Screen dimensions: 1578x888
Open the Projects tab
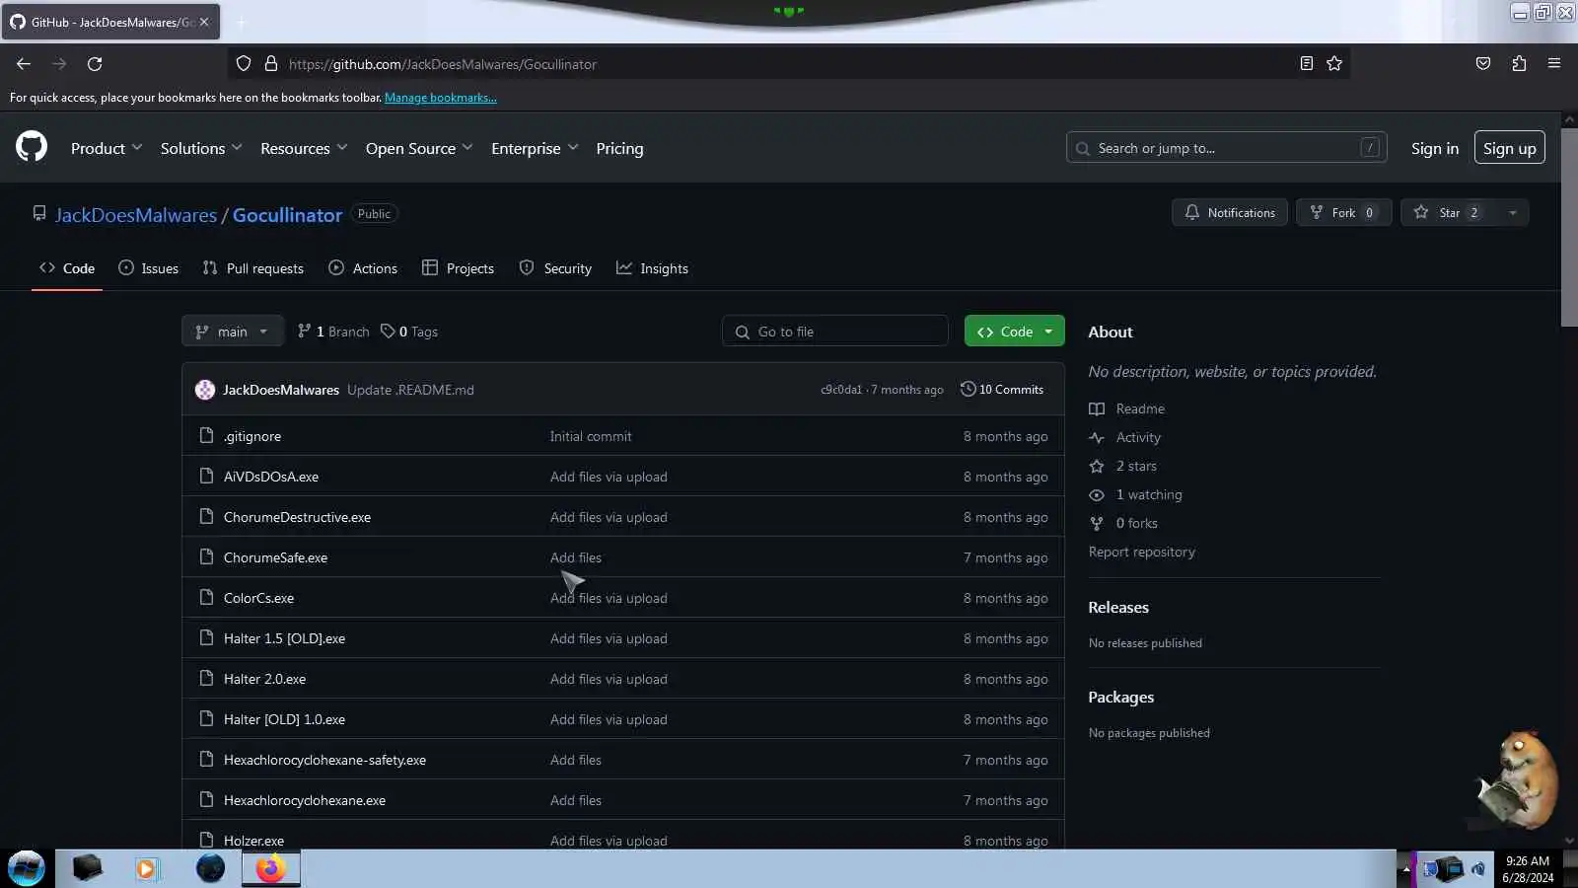458,268
